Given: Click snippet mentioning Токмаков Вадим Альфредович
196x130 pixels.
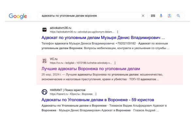Looking at the screenshot, I should coord(104,108).
